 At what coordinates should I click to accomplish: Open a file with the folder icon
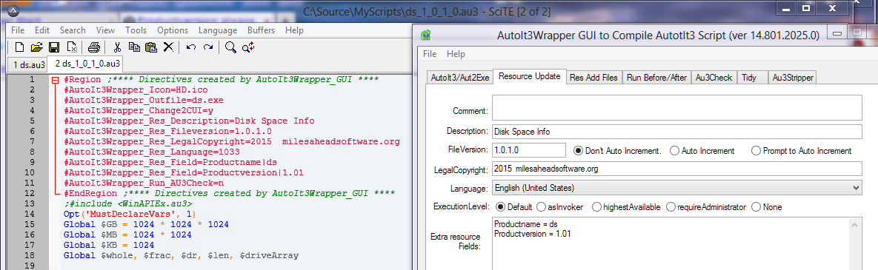(36, 47)
